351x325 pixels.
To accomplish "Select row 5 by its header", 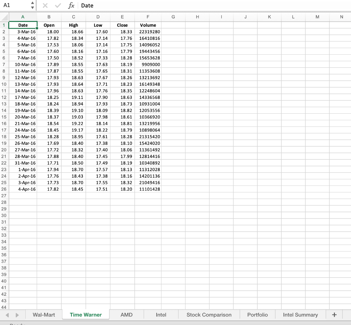I will coord(3,51).
